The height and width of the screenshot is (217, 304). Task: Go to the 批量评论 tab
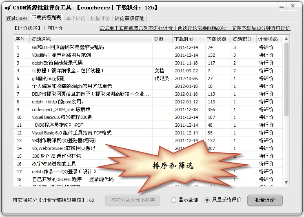[100, 18]
